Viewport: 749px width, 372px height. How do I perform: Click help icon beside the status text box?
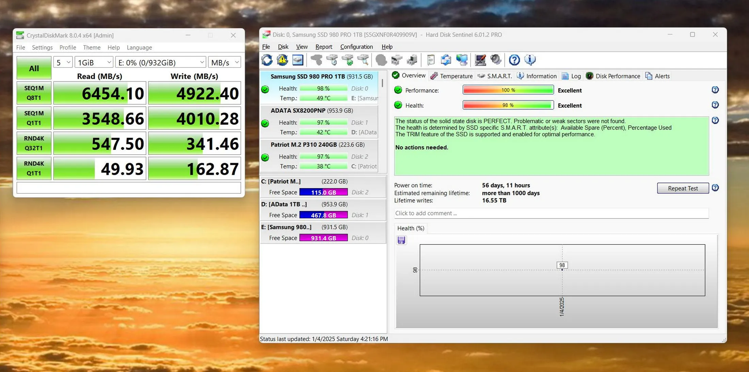[715, 120]
